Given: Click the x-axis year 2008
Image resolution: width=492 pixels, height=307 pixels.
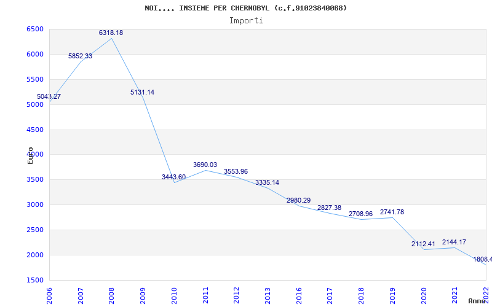Looking at the screenshot, I should [x=112, y=295].
